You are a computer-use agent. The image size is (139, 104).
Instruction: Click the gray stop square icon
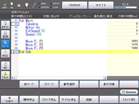click(x=19, y=5)
